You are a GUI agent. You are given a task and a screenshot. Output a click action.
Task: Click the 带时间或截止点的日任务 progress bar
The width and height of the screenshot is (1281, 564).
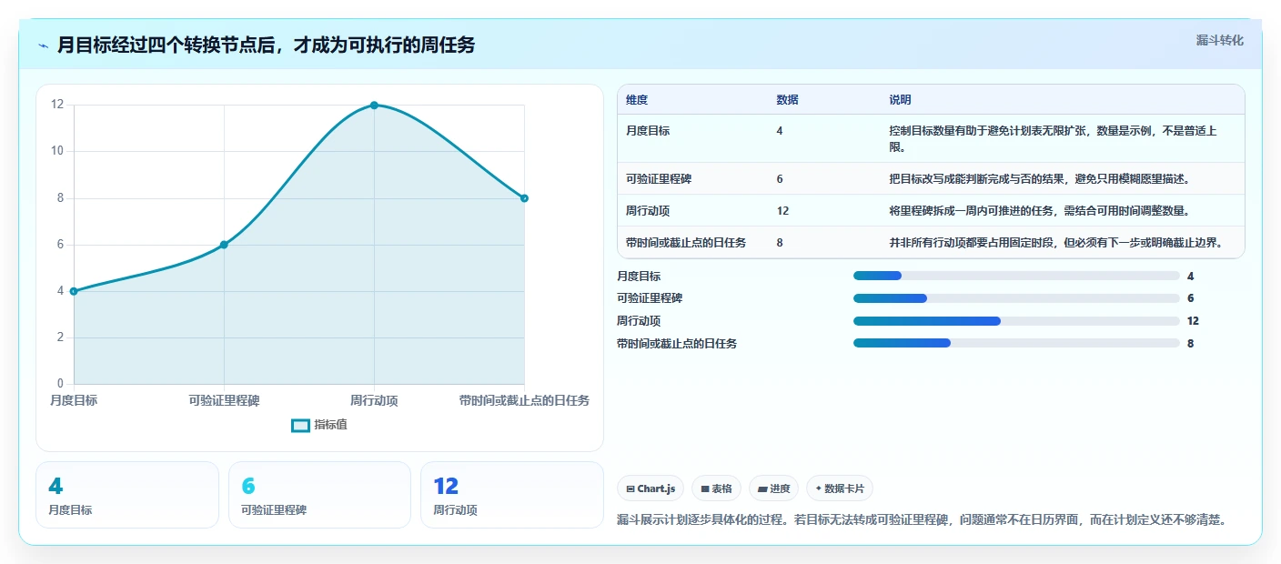1016,344
